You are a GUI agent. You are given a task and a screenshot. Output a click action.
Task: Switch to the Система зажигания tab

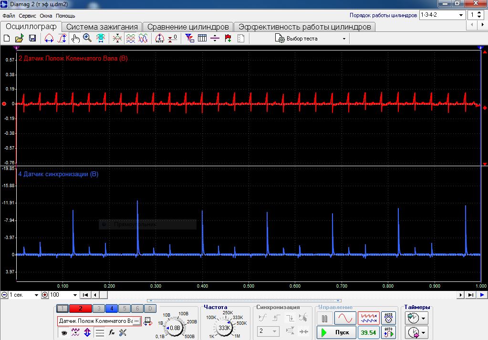(x=102, y=27)
